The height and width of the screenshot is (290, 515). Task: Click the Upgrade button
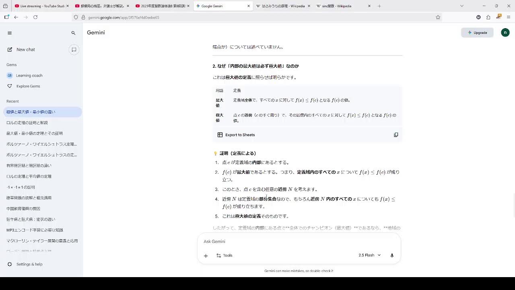pos(477,33)
